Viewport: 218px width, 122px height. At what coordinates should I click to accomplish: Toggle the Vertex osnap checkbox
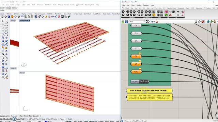point(52,119)
